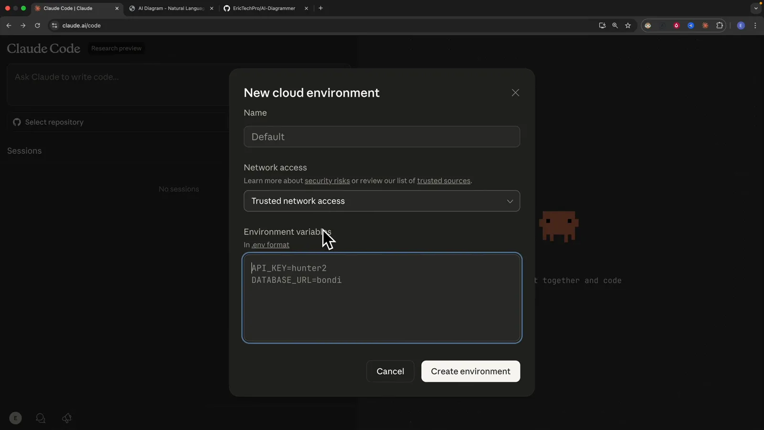The image size is (764, 430).
Task: Open the chat bubble icon at bottom left
Action: [x=41, y=418]
